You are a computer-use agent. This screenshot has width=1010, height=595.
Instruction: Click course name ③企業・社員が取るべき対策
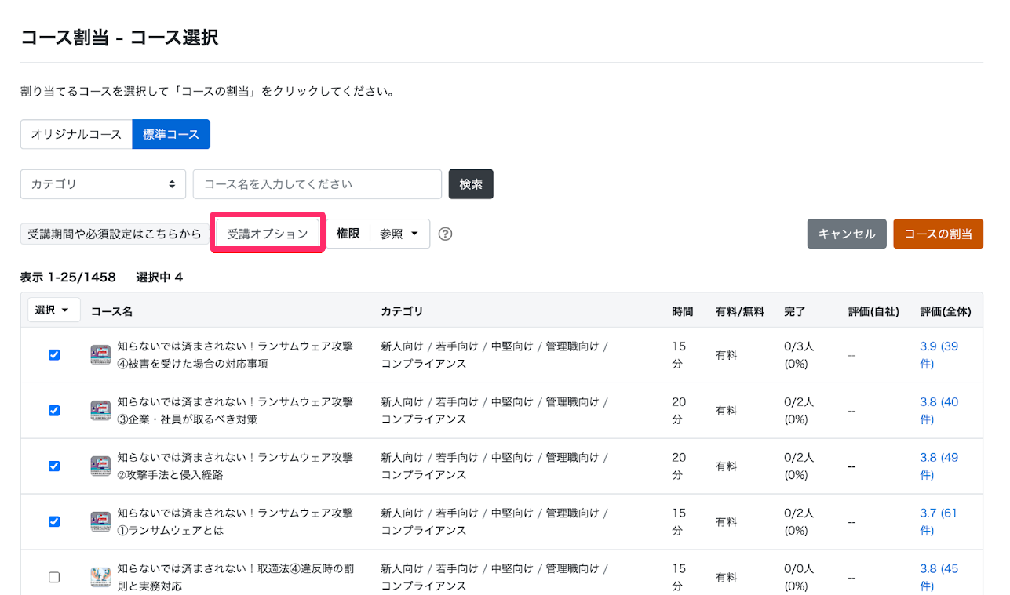[235, 411]
